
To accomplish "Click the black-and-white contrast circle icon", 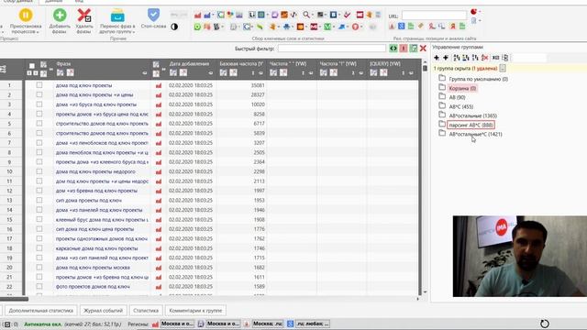I will pos(174,27).
